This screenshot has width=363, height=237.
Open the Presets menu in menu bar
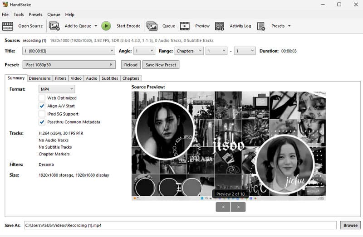click(x=35, y=15)
